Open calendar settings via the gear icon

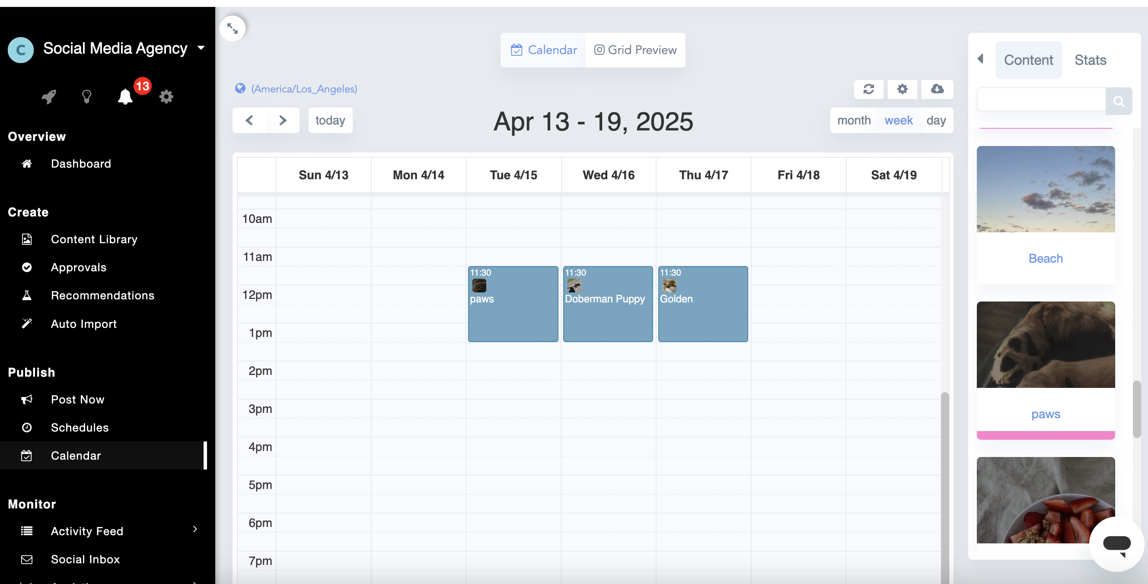902,89
